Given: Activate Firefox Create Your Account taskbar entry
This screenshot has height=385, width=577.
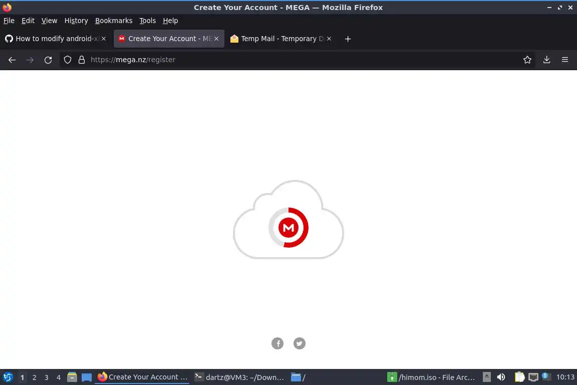Looking at the screenshot, I should tap(142, 377).
